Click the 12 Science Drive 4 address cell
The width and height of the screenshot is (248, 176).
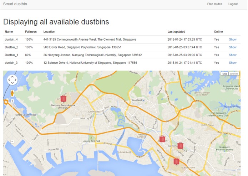(90, 63)
